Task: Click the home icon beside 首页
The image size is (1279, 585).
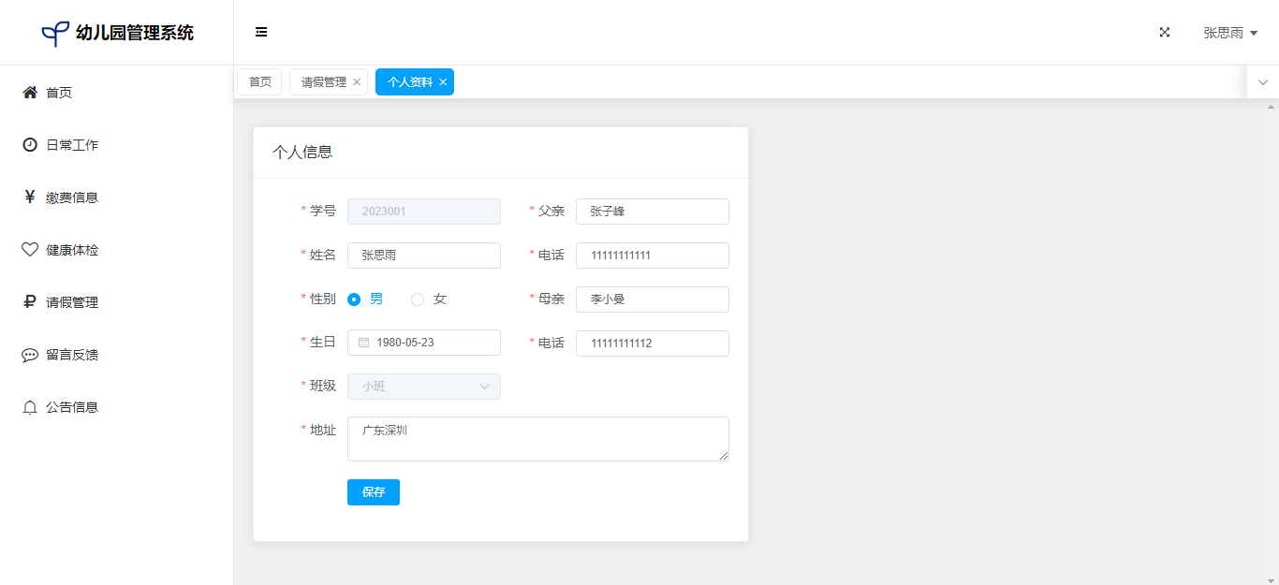Action: (x=30, y=93)
